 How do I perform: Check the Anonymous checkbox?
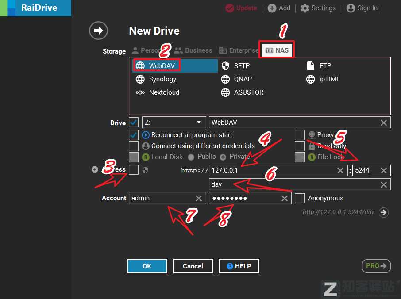pos(300,198)
